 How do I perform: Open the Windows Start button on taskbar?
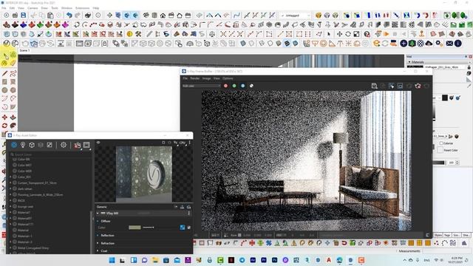point(112,260)
